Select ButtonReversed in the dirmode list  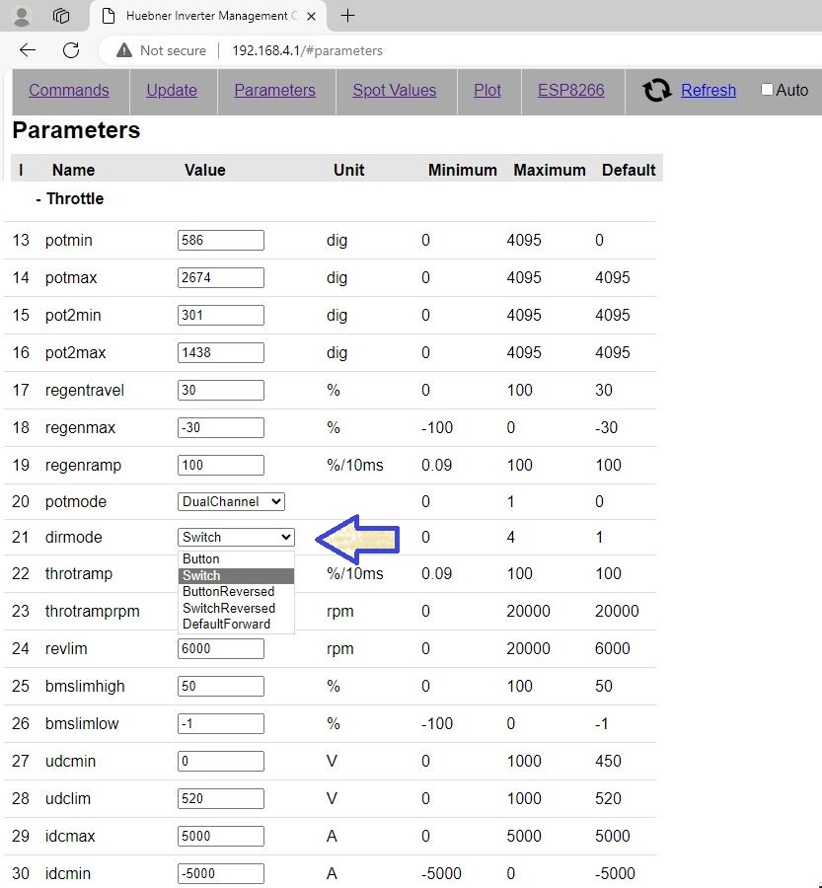click(228, 591)
